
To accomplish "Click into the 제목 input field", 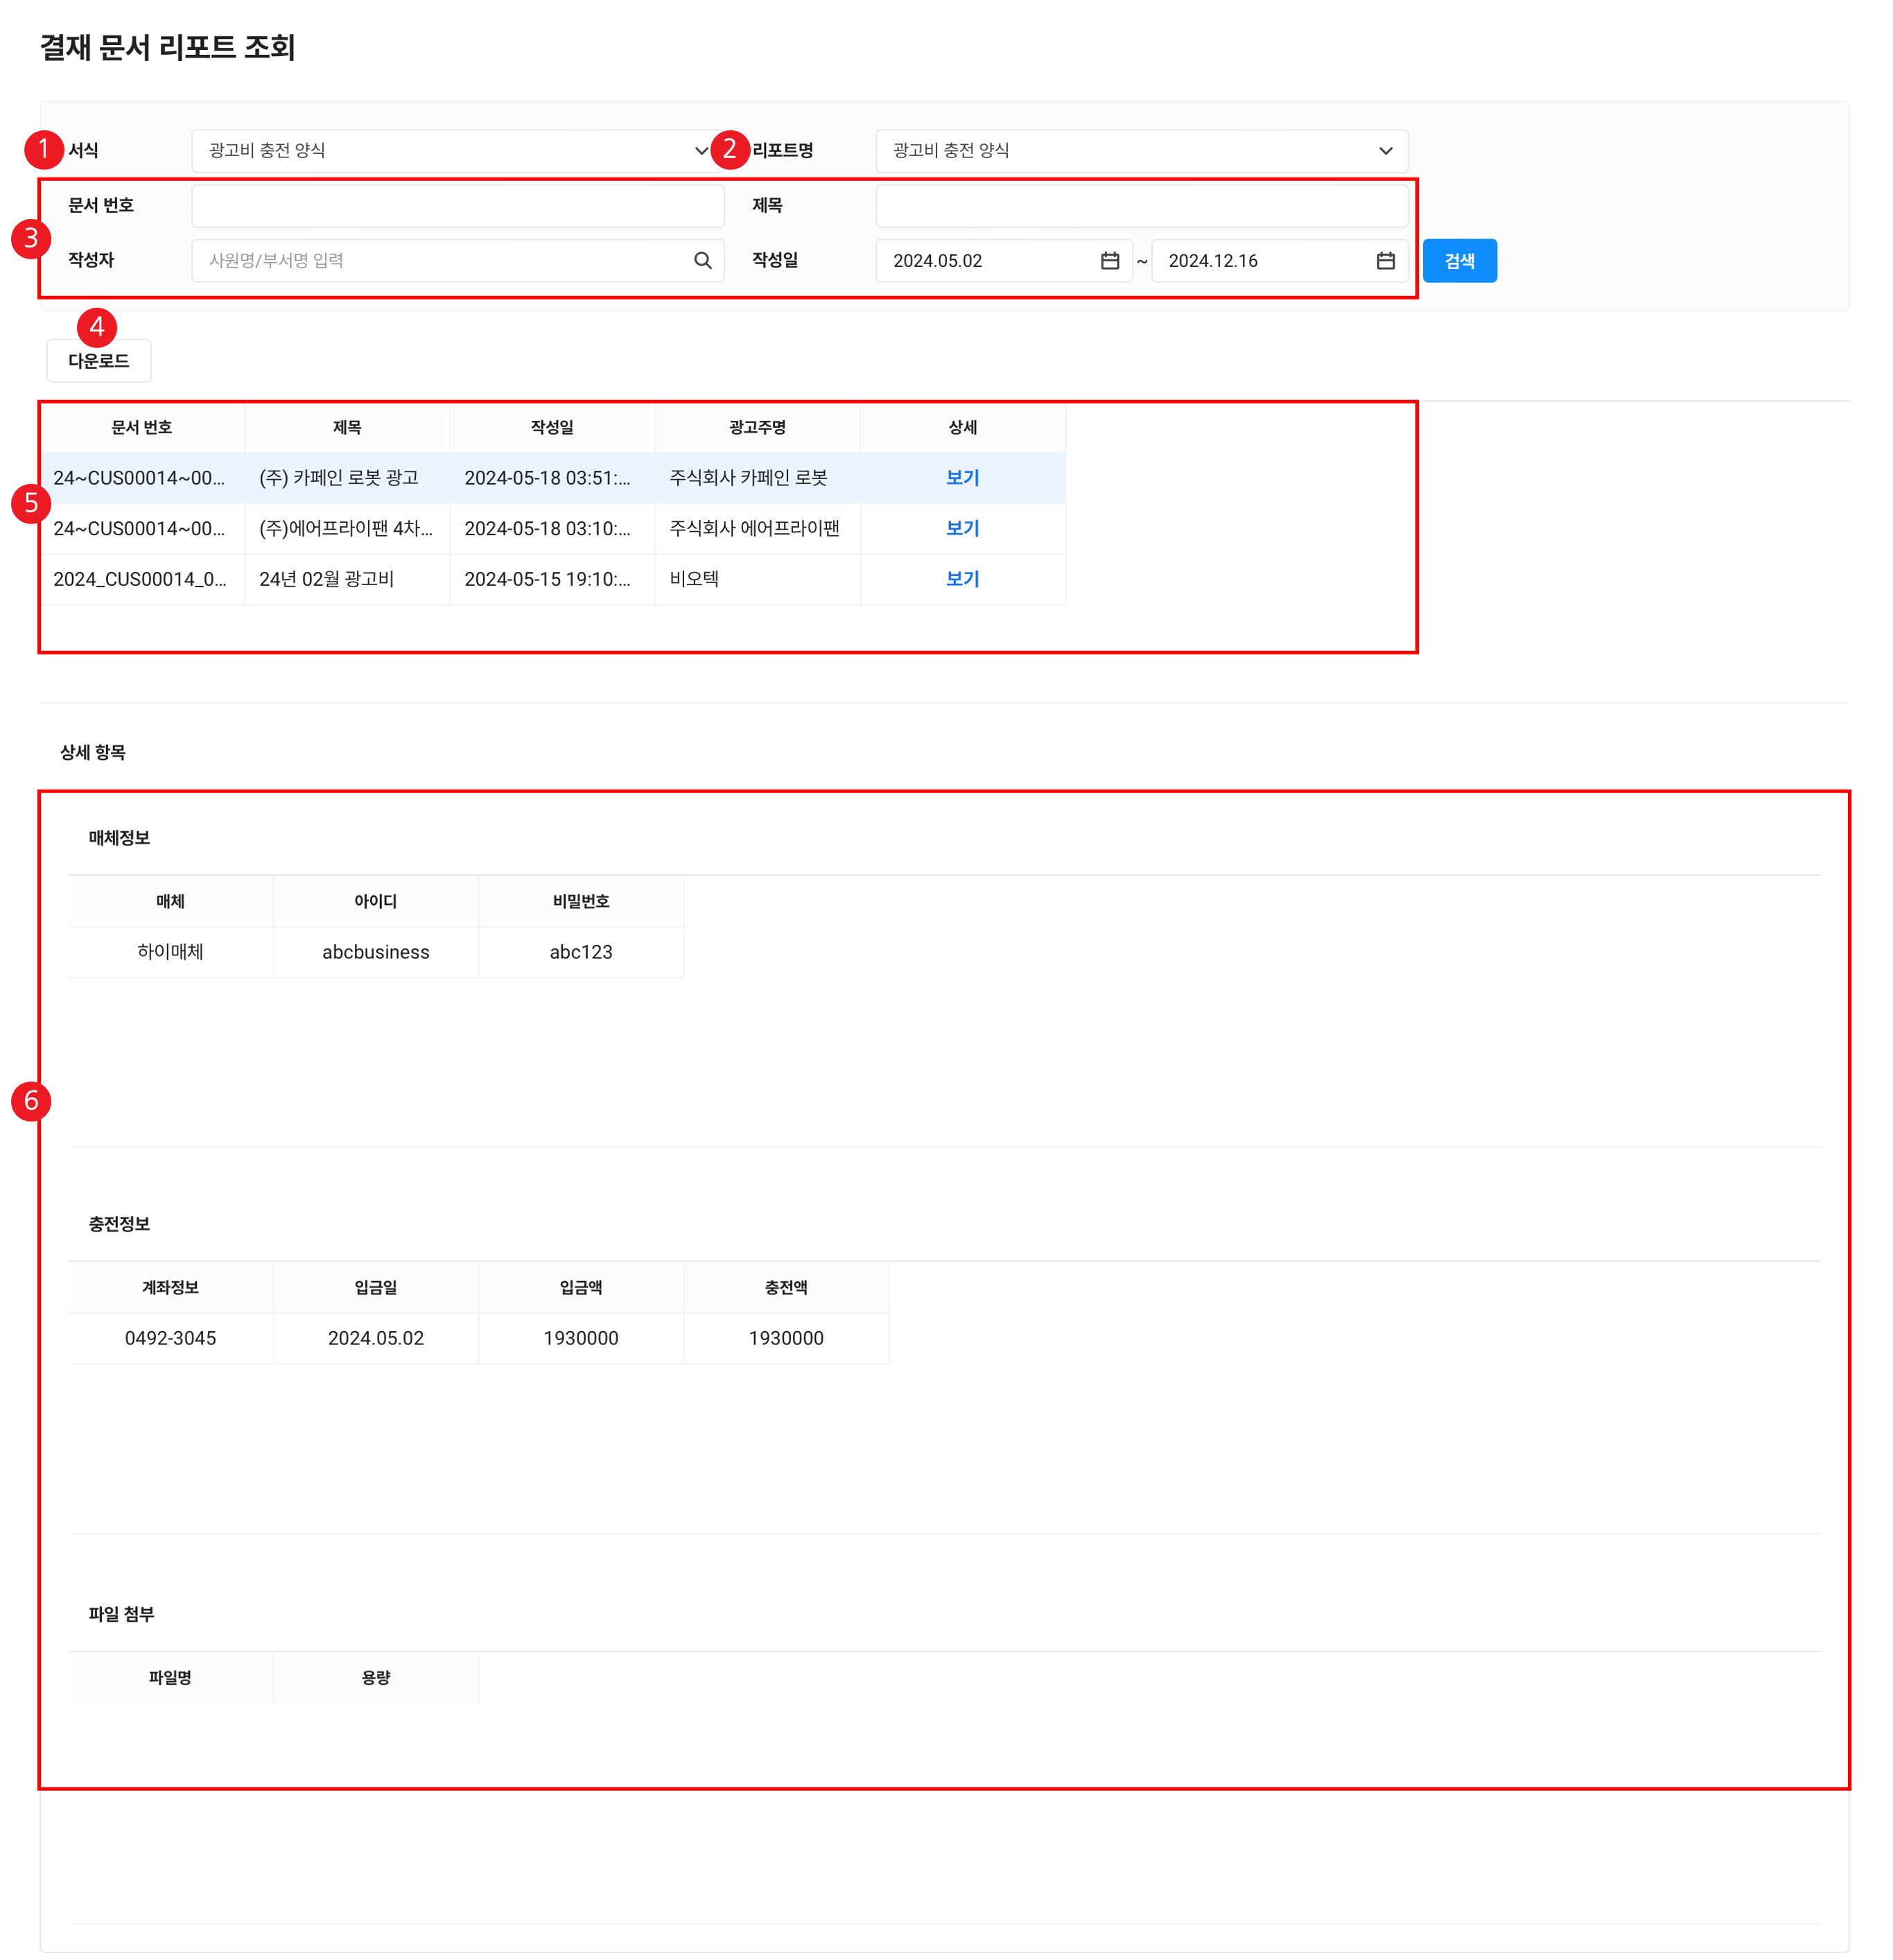I will [1141, 206].
